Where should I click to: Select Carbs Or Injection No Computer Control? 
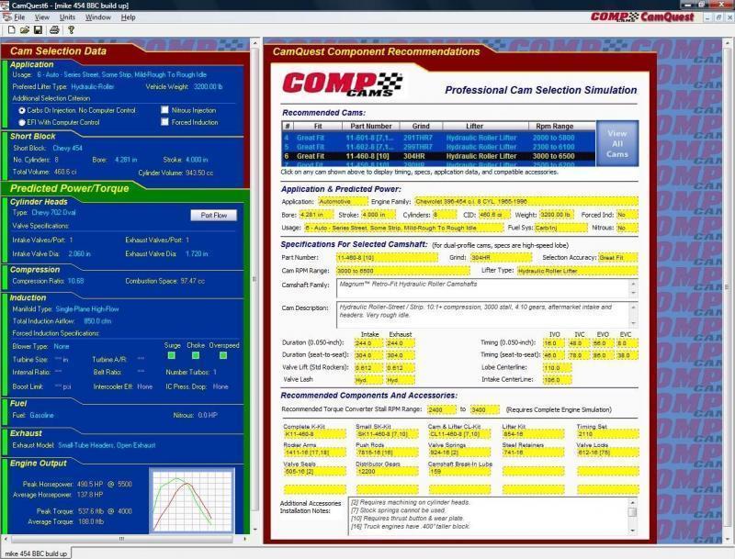click(x=22, y=111)
